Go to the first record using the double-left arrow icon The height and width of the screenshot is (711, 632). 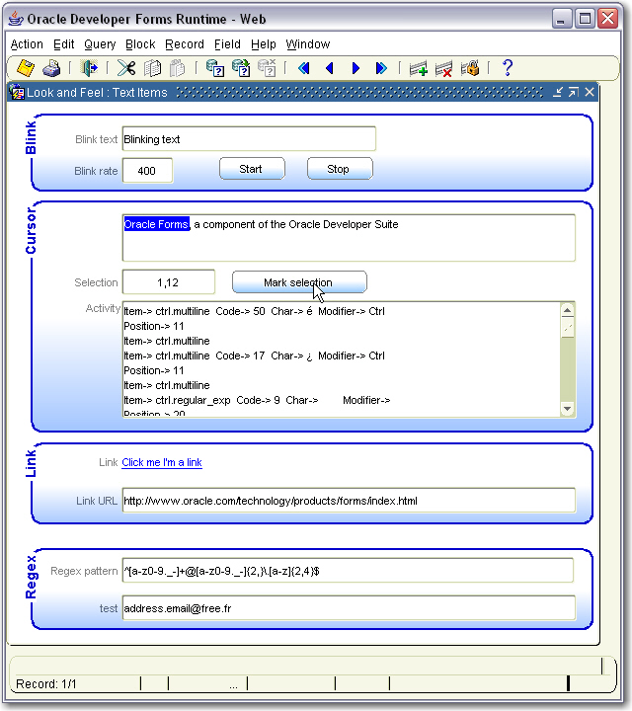tap(304, 68)
